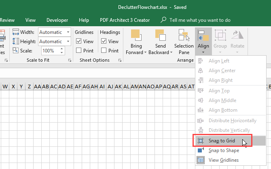This screenshot has height=169, width=271.
Task: Select column AA header
Action: [38, 86]
